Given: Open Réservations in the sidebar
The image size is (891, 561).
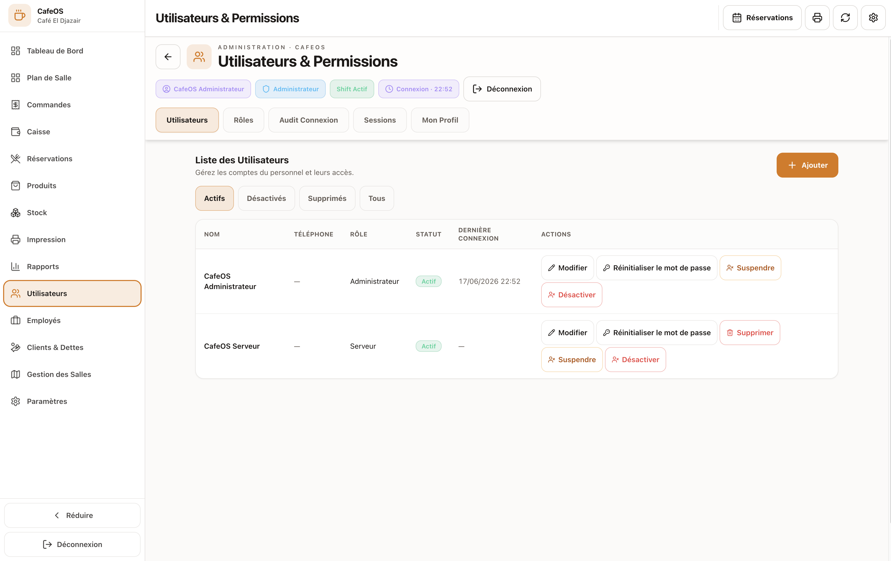Looking at the screenshot, I should (x=73, y=159).
